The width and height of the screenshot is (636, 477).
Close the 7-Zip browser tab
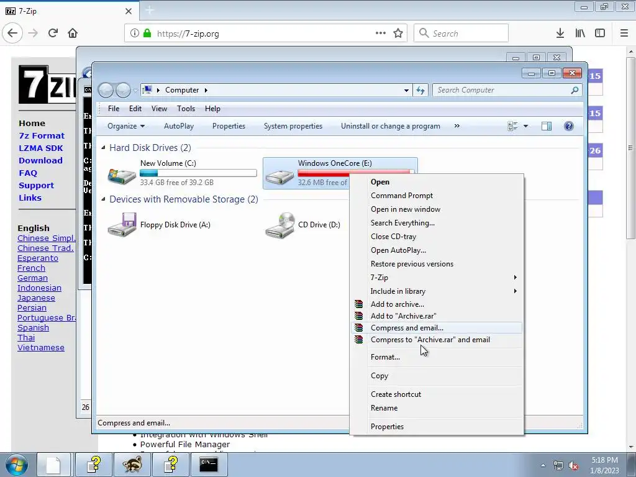[129, 11]
